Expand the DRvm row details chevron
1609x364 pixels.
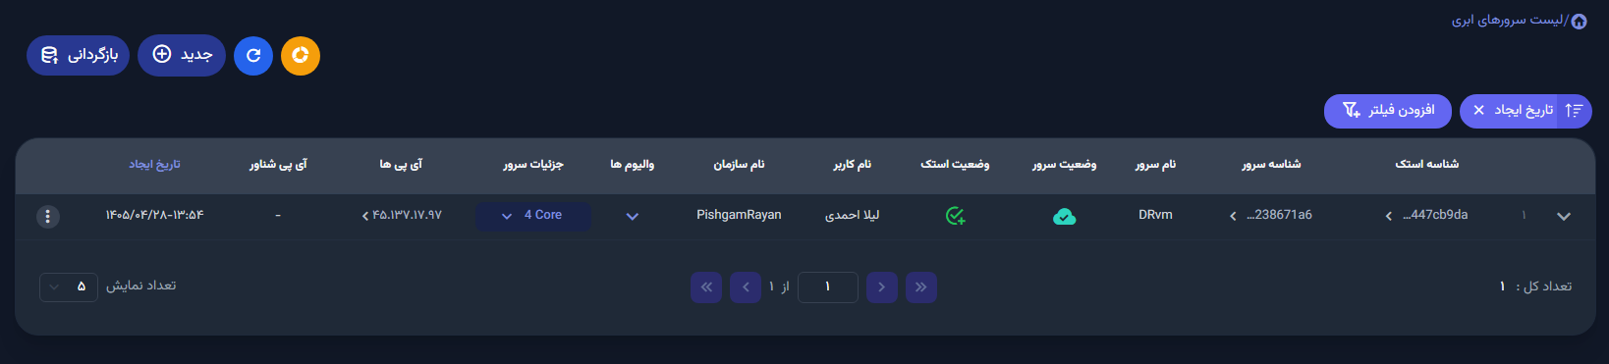click(1564, 217)
